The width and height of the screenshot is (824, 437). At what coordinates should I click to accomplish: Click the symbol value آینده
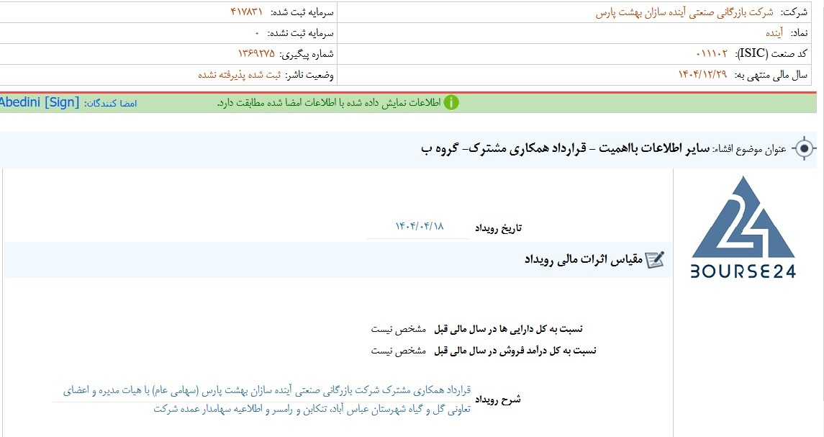tap(774, 33)
